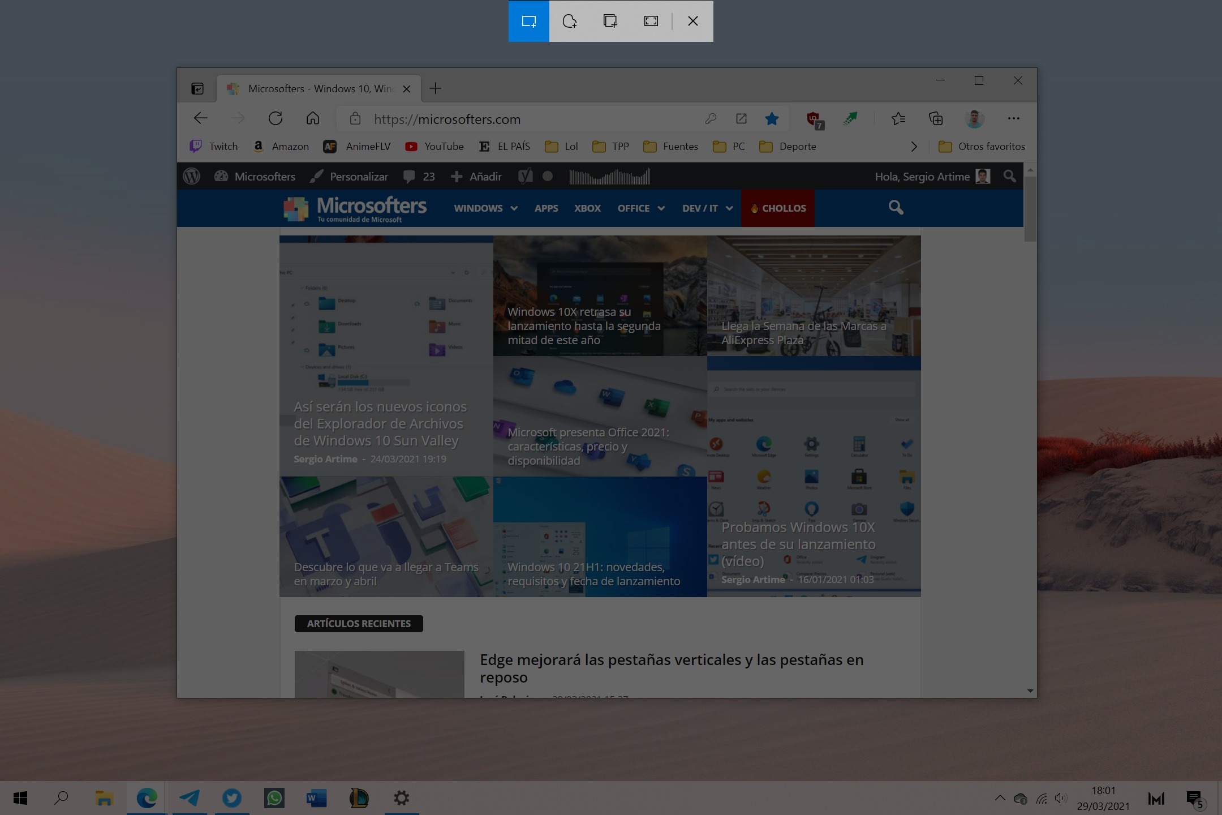Open WordPress logo admin menu

coord(192,177)
